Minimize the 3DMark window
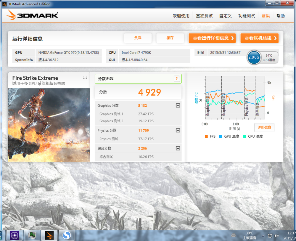This screenshot has width=296, height=241. [x=269, y=3]
